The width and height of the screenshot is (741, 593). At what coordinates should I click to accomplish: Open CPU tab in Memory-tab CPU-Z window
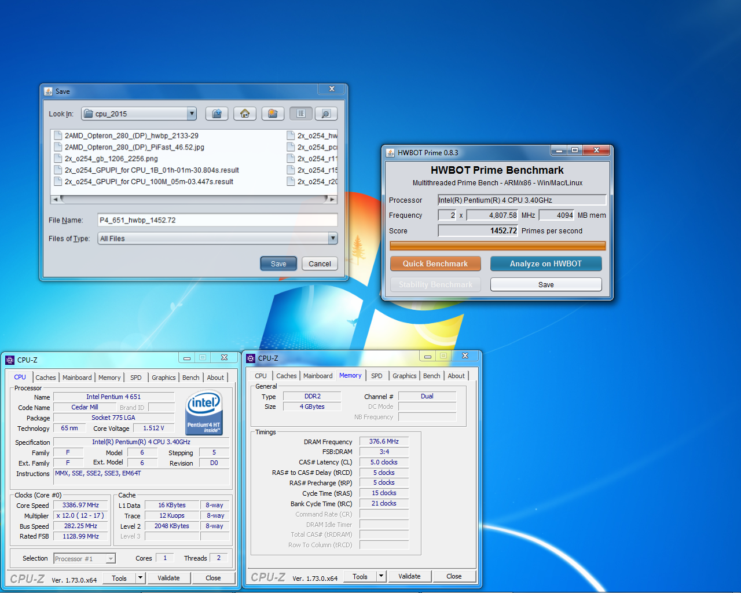(x=261, y=376)
